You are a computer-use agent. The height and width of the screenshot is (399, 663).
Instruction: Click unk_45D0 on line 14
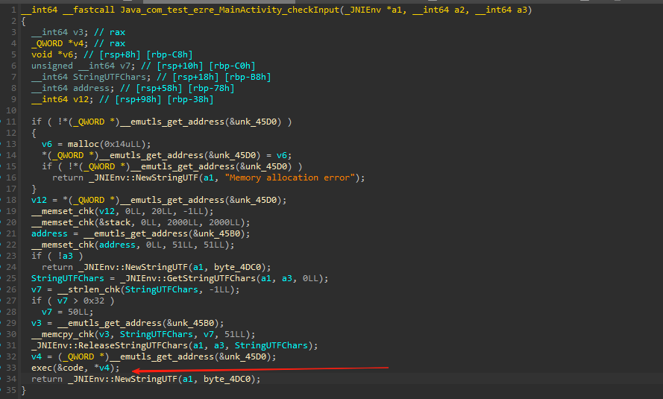235,155
